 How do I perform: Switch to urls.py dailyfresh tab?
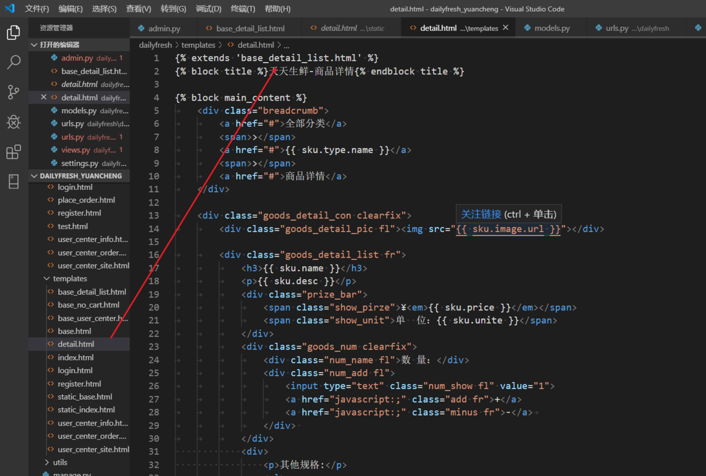[637, 28]
